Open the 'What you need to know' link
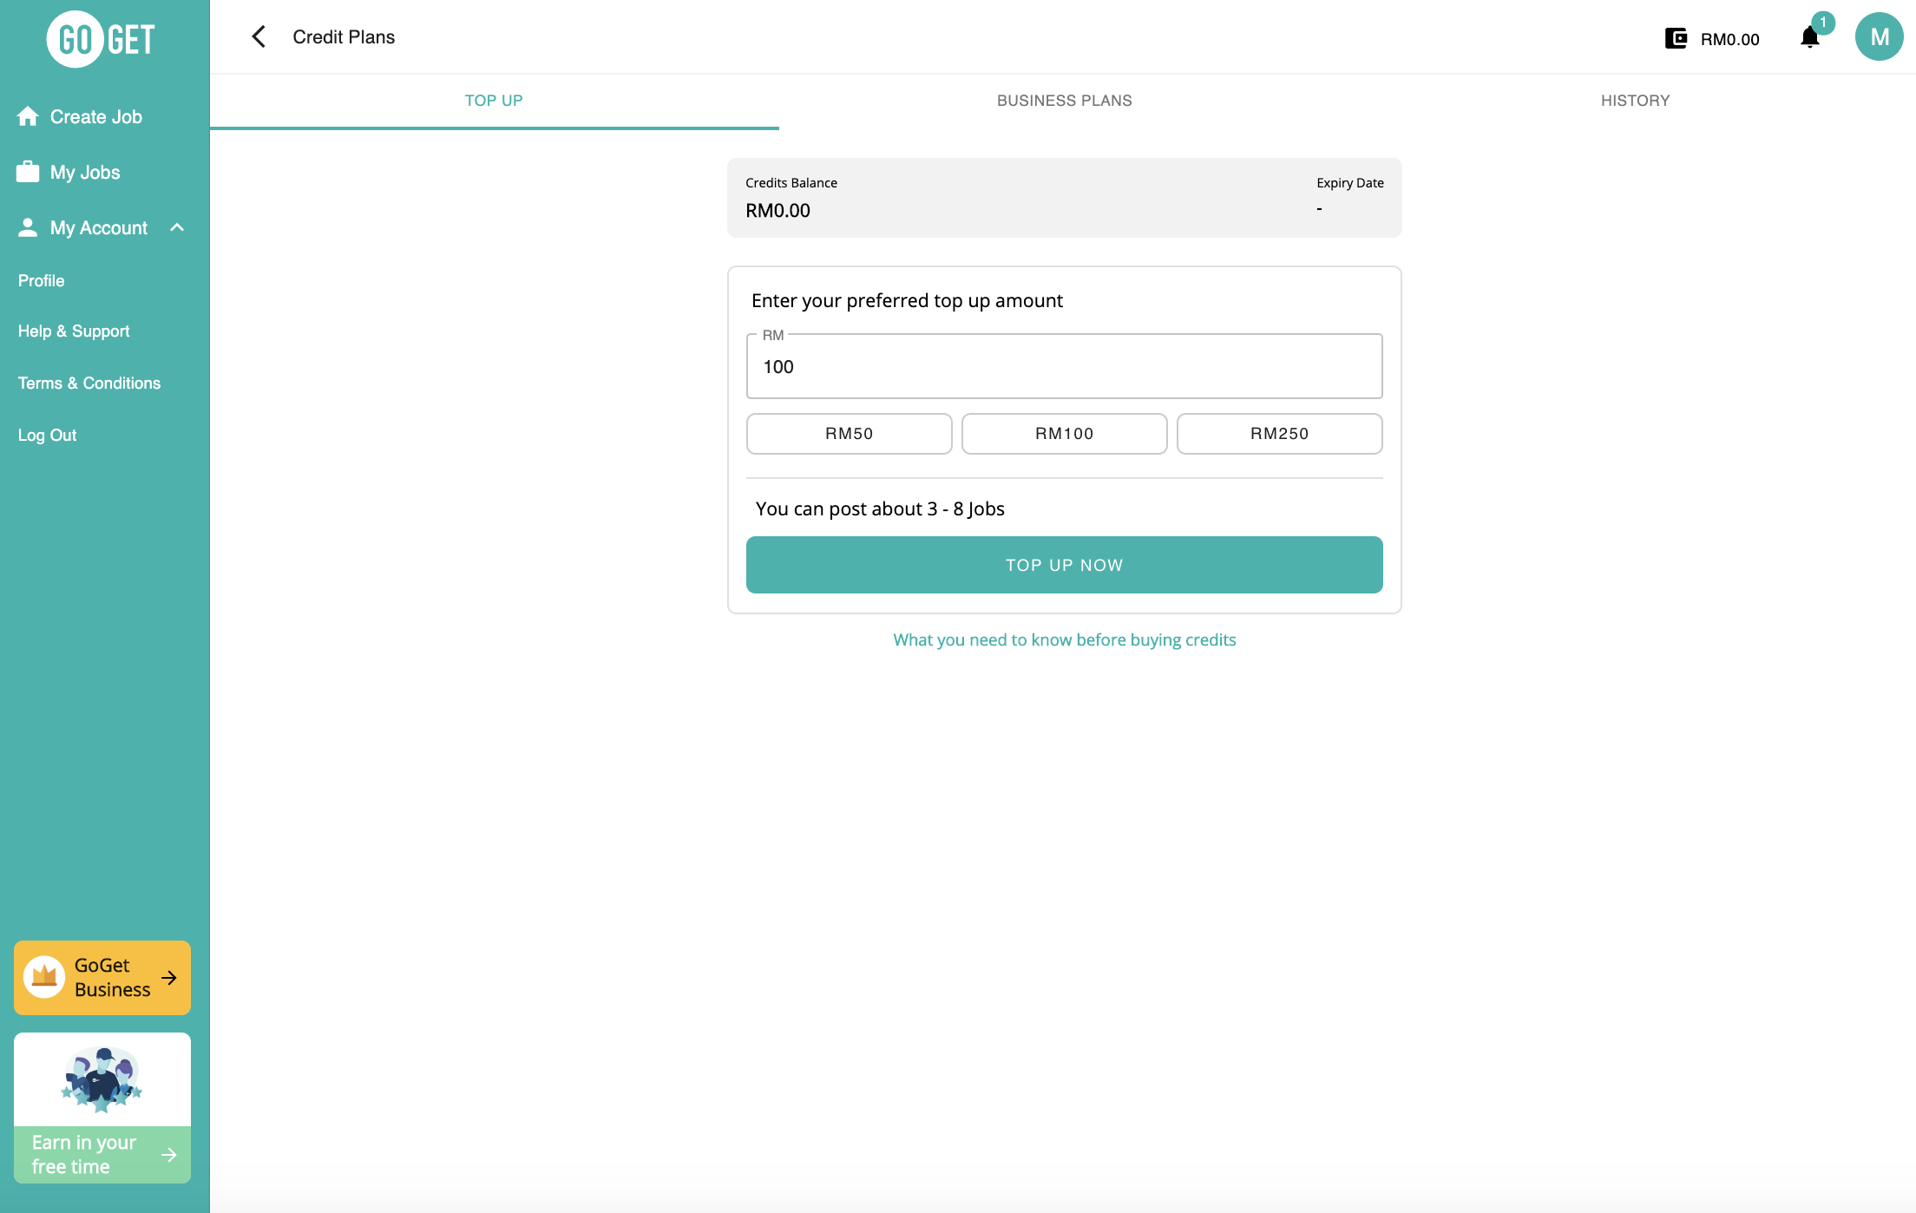The image size is (1916, 1213). [1064, 640]
